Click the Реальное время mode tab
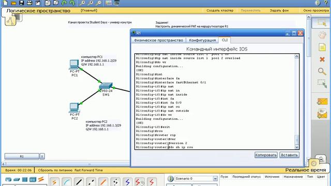The width and height of the screenshot is (331, 186). pos(305,170)
